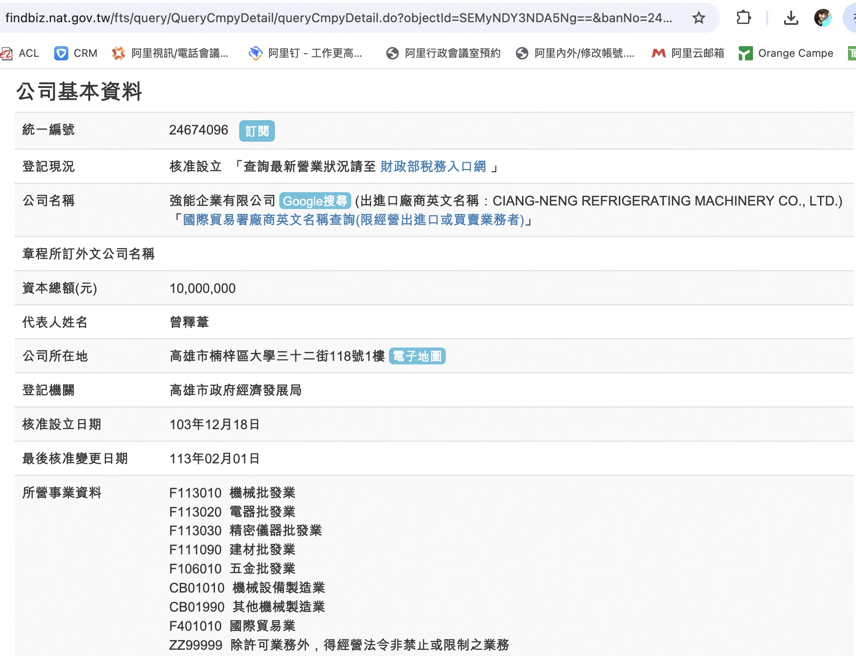This screenshot has height=656, width=856.
Task: Open the 阿里行政會議室預約 bookmark
Action: pyautogui.click(x=444, y=53)
